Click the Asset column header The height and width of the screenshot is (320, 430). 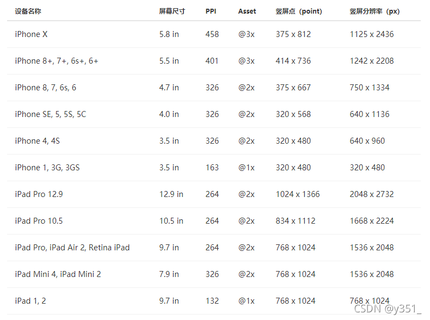(x=247, y=11)
